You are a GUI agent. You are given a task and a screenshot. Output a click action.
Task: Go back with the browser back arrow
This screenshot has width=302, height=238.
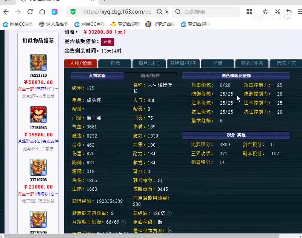coord(6,12)
